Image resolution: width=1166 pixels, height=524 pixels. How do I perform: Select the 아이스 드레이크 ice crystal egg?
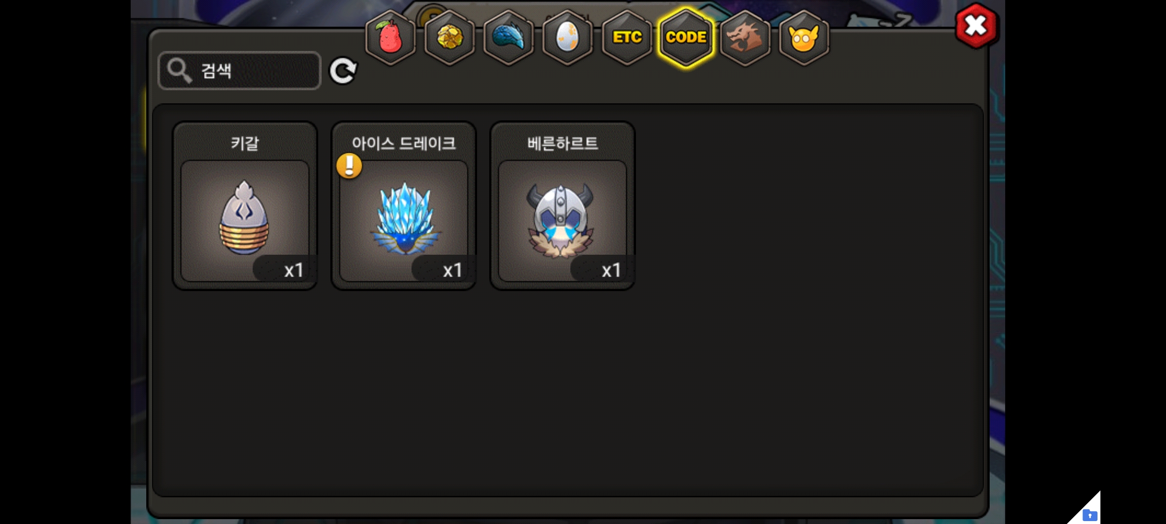(404, 206)
